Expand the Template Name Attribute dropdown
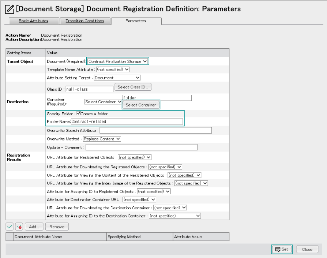This screenshot has height=258, width=327. (113, 70)
